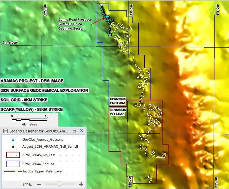Maximize the Legend Designer window
The image size is (229, 189).
pyautogui.click(x=74, y=131)
